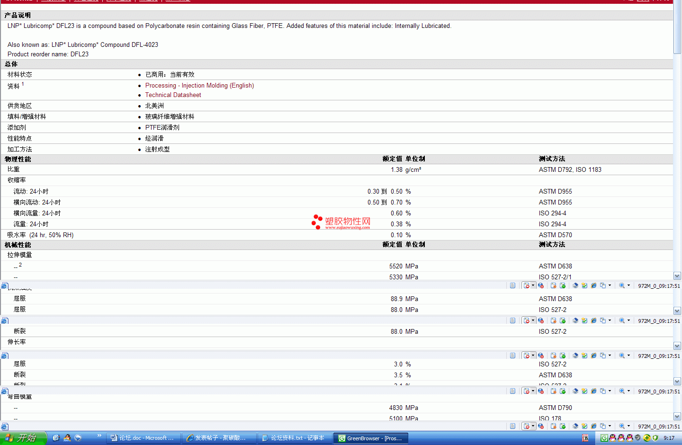
Task: Click '注射成型' processing method entry
Action: [x=157, y=149]
